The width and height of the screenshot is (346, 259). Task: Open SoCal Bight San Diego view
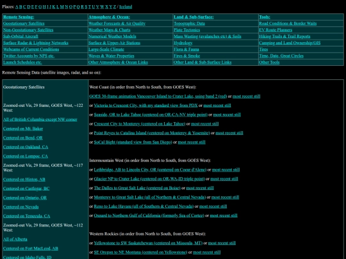point(133,142)
